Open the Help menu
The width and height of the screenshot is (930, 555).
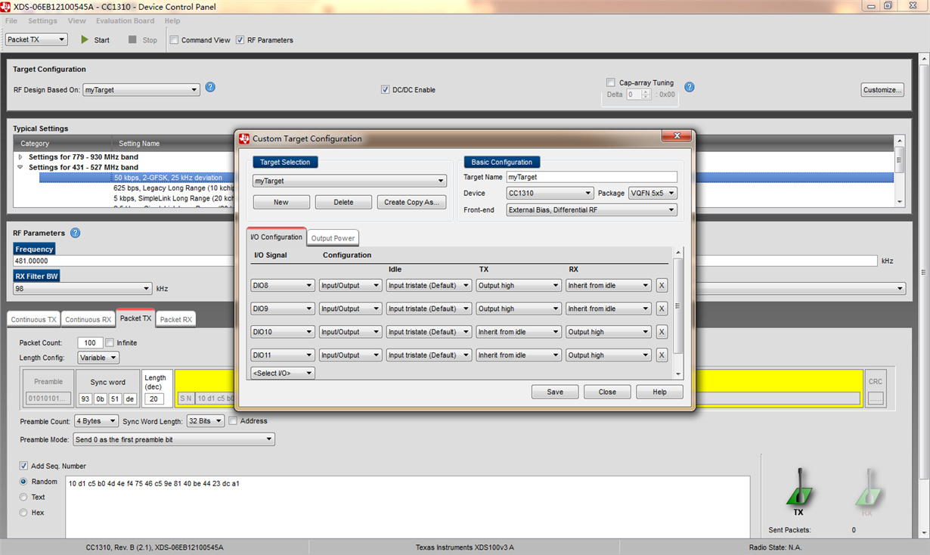tap(172, 21)
